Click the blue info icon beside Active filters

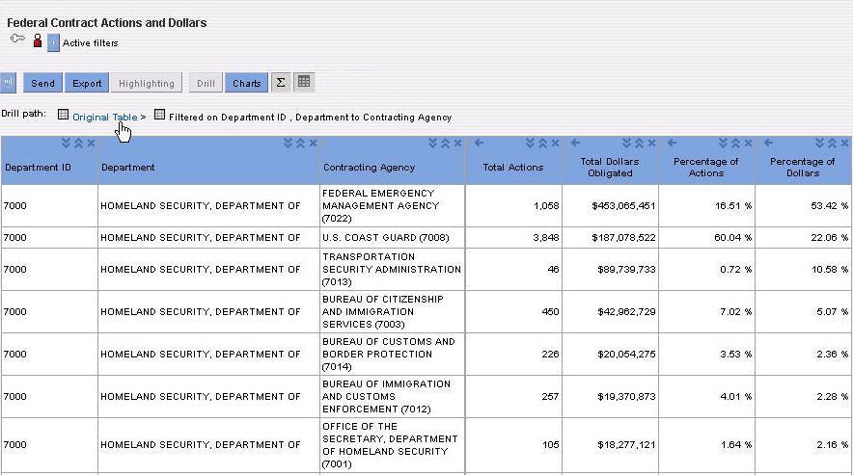[x=53, y=42]
